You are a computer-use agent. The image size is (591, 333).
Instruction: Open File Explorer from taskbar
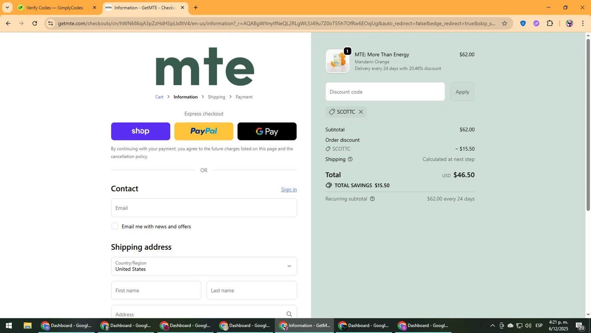27,326
